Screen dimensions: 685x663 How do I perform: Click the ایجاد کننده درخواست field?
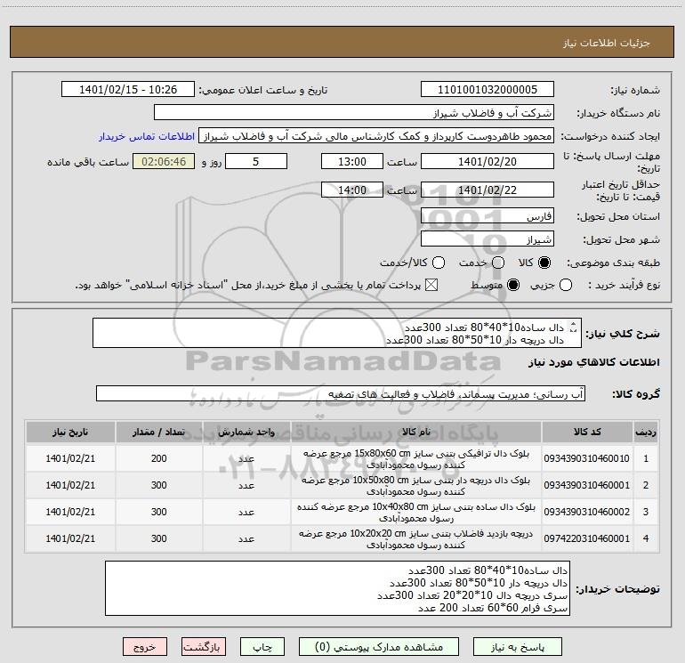376,135
